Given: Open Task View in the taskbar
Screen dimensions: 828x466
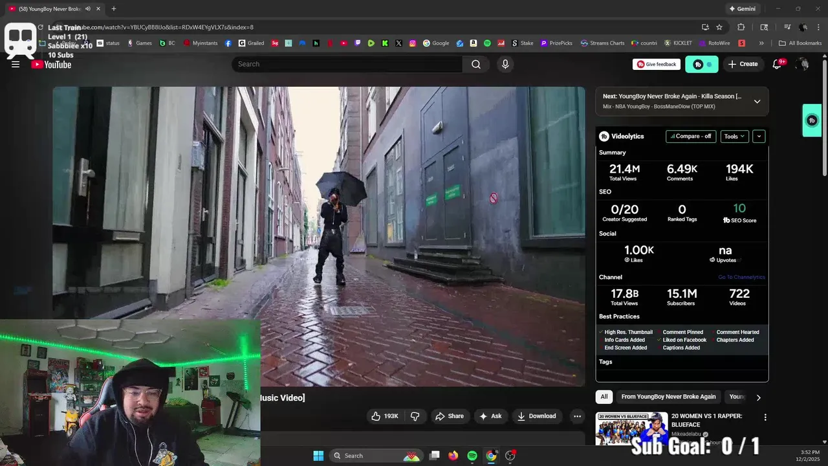Looking at the screenshot, I should pyautogui.click(x=435, y=456).
